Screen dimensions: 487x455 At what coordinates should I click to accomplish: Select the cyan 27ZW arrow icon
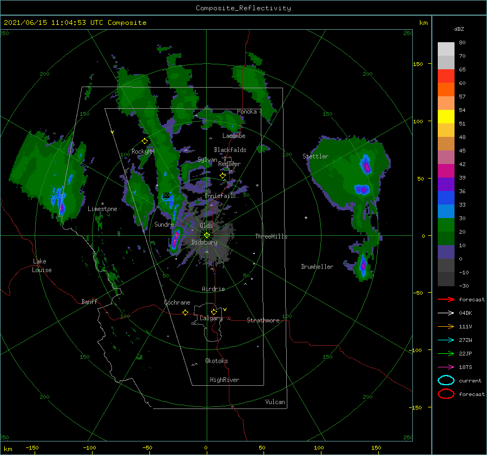click(446, 340)
